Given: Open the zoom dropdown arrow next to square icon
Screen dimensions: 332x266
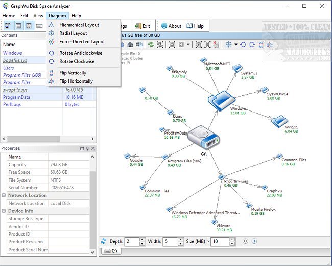Looking at the screenshot, I should tap(188, 45).
